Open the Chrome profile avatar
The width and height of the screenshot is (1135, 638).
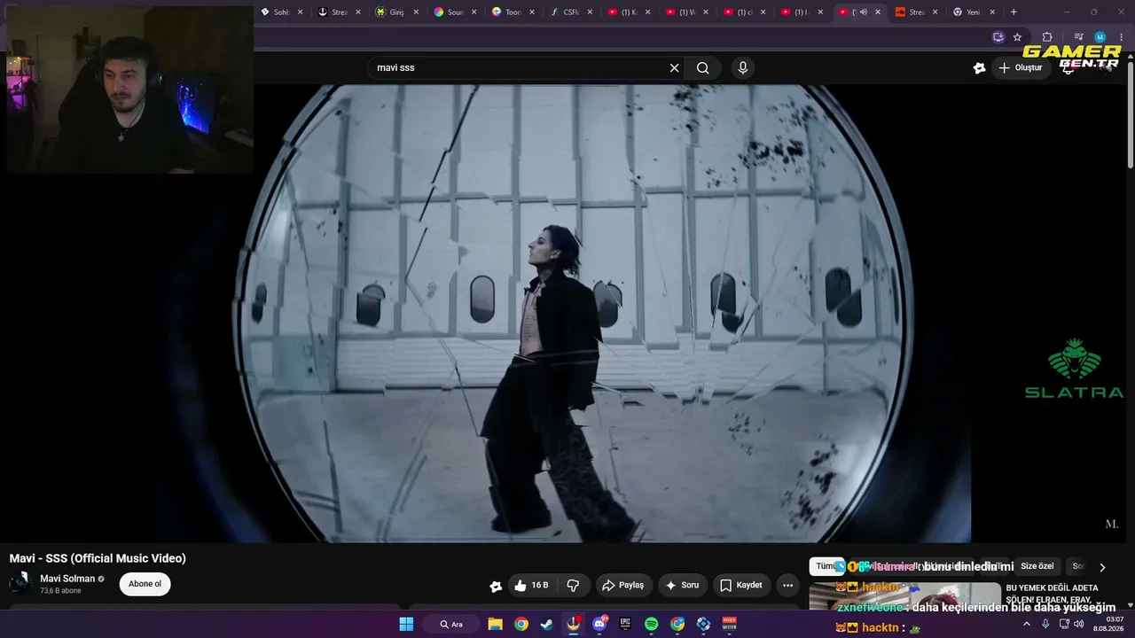tap(1100, 37)
